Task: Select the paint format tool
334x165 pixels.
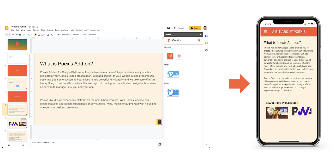Action: coord(24,35)
